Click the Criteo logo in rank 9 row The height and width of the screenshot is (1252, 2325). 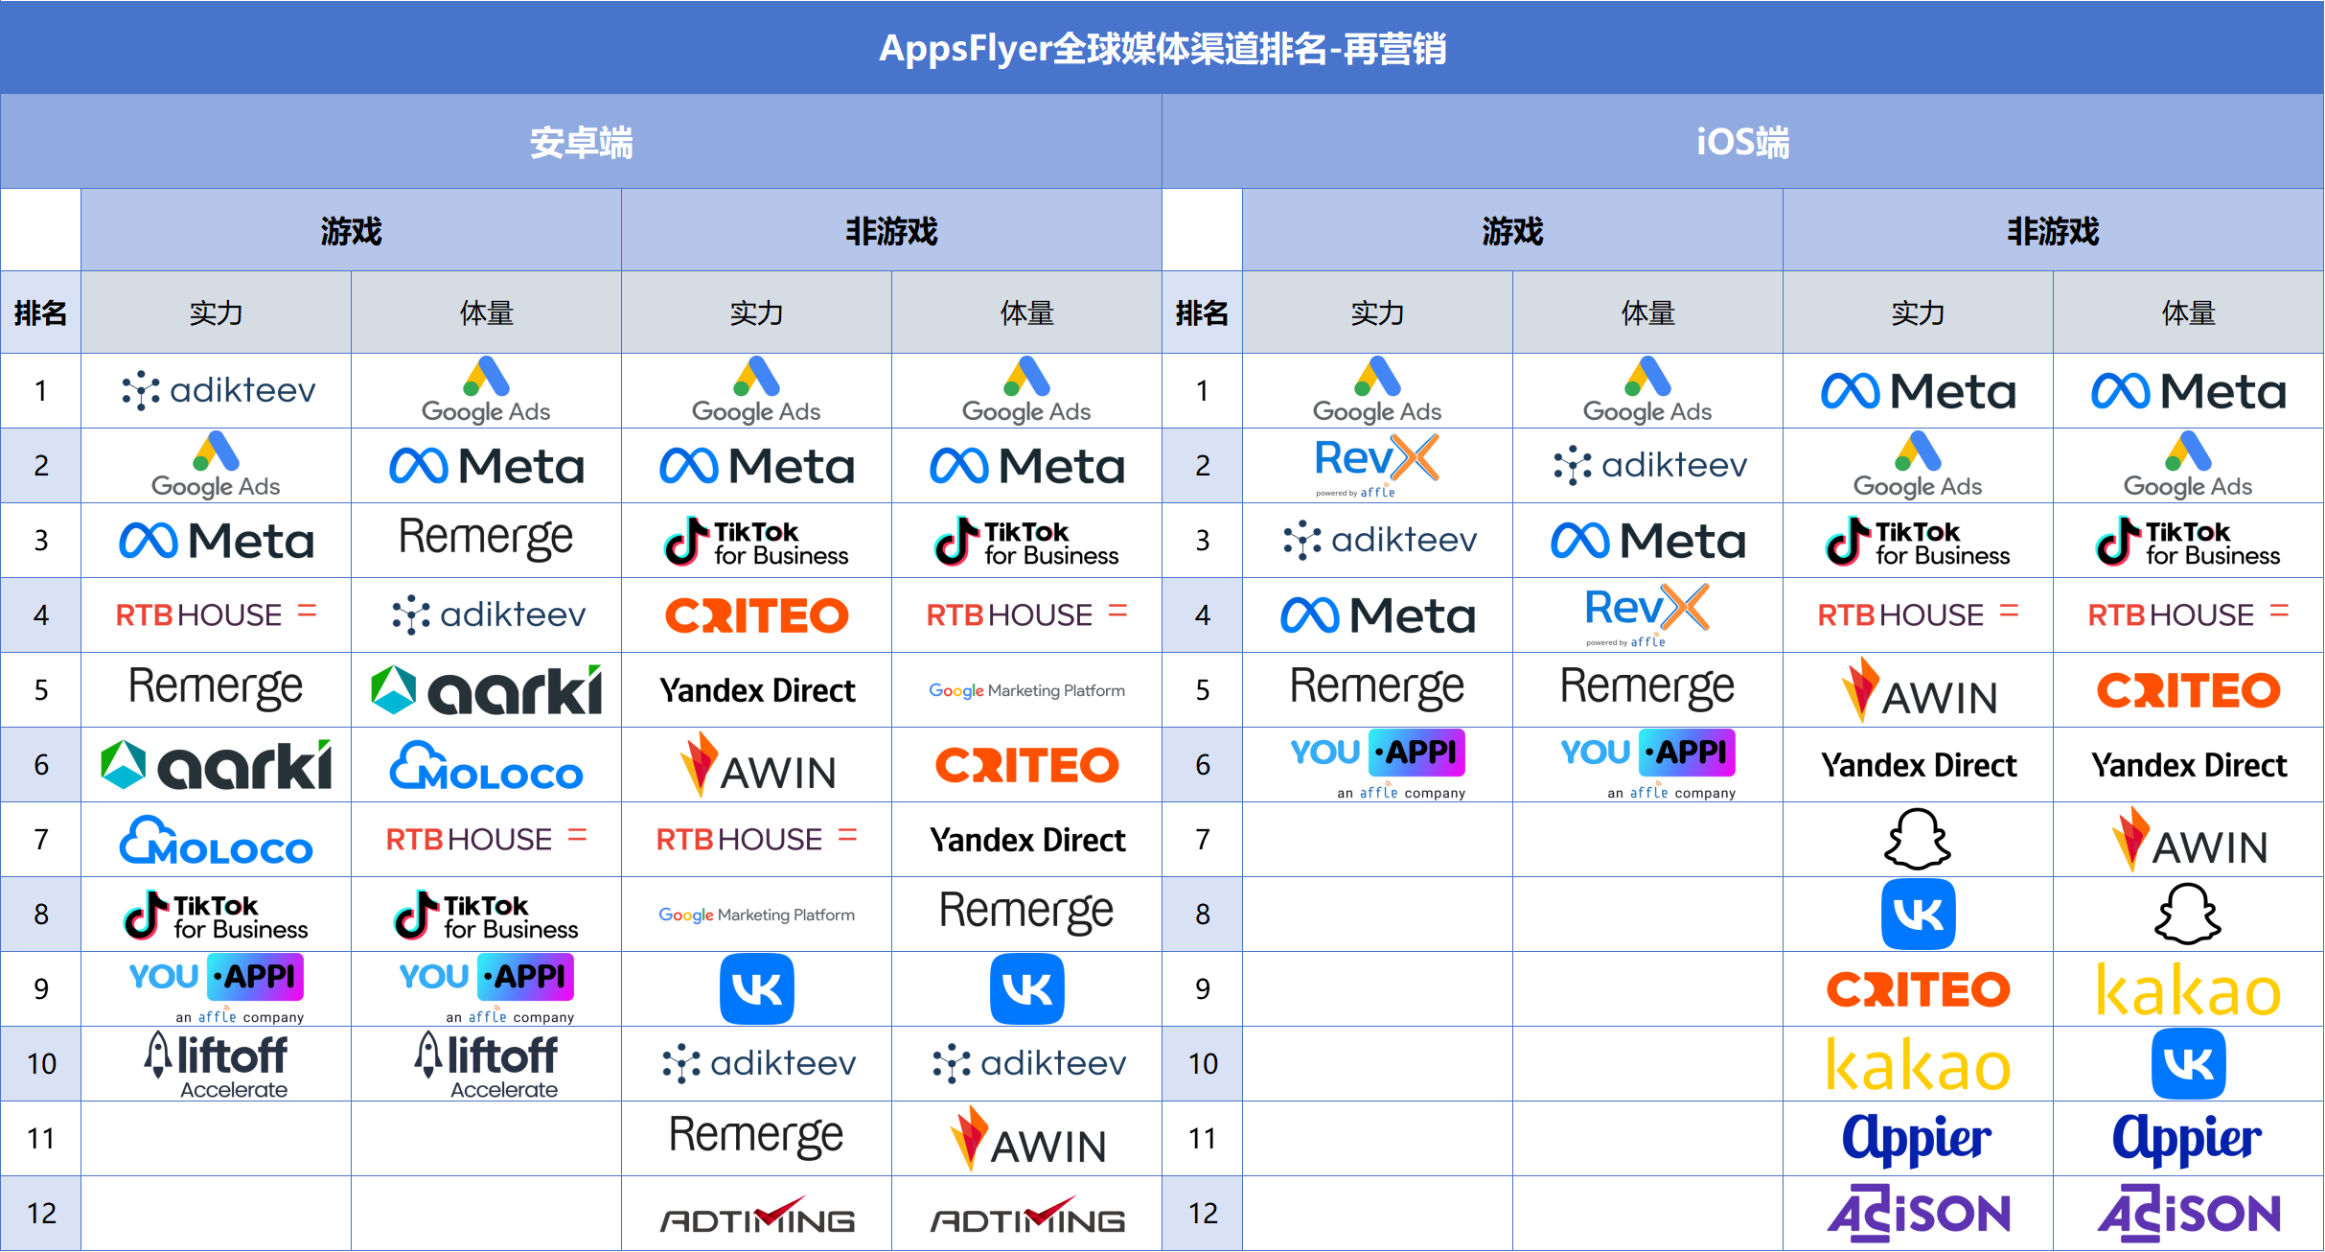click(x=1918, y=989)
